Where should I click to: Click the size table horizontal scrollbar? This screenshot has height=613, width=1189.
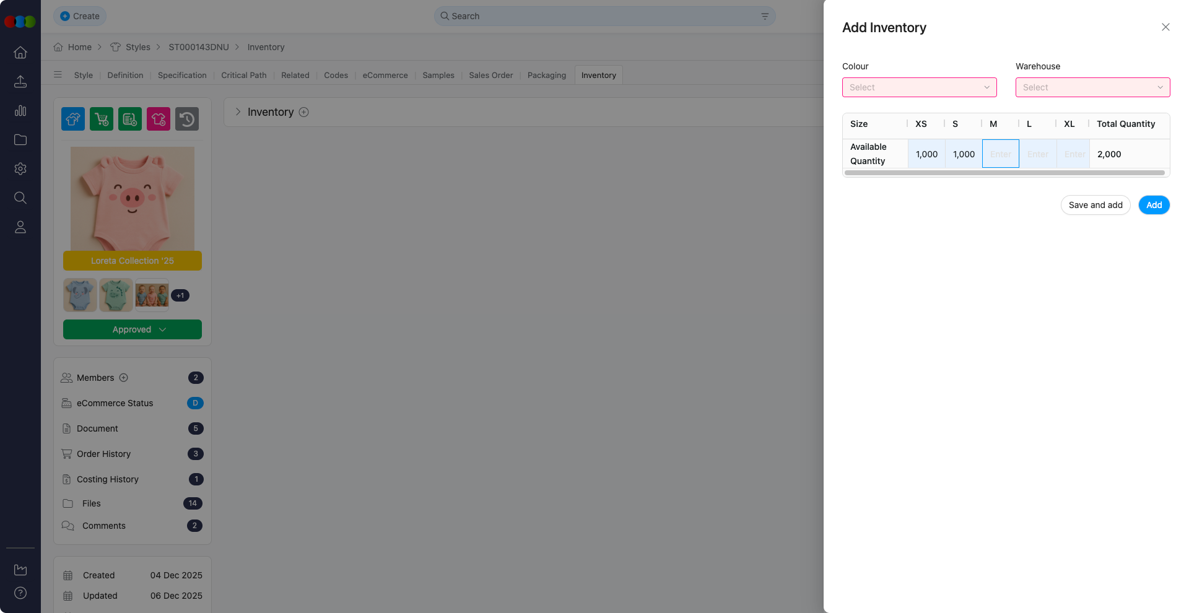coord(1004,173)
